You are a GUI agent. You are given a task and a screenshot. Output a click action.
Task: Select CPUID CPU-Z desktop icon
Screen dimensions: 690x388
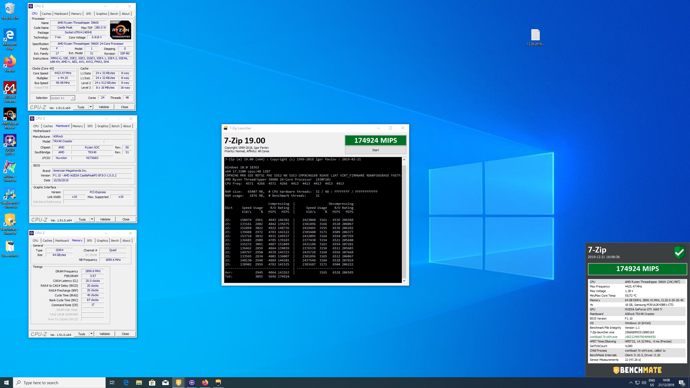(10, 145)
